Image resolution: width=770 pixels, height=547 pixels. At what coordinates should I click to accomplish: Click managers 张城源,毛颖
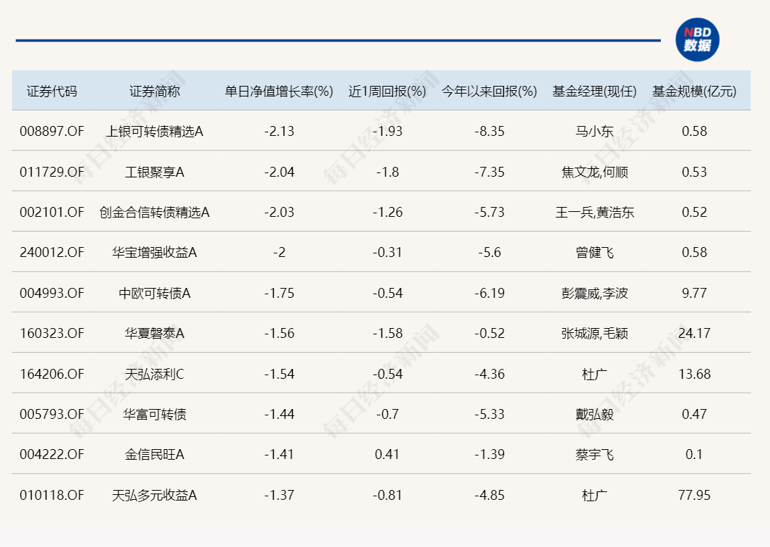click(594, 334)
